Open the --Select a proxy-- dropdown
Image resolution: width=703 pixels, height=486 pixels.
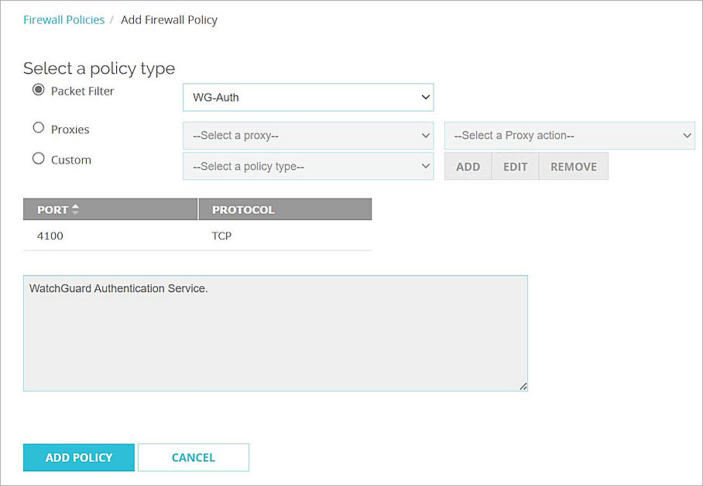[x=307, y=135]
